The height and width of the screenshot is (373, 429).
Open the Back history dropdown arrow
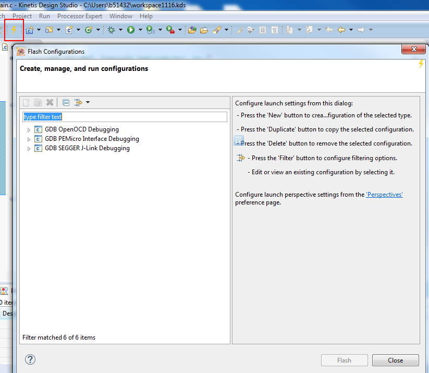(x=351, y=30)
